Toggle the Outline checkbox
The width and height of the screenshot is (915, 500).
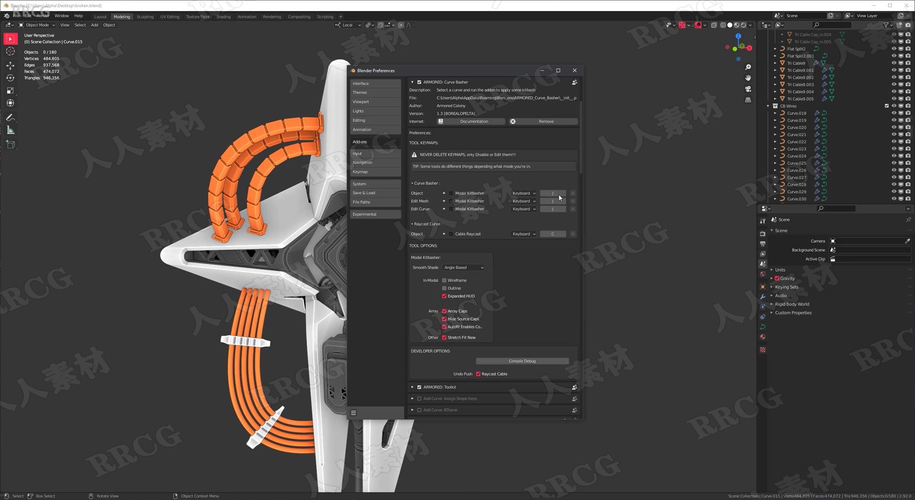(444, 289)
